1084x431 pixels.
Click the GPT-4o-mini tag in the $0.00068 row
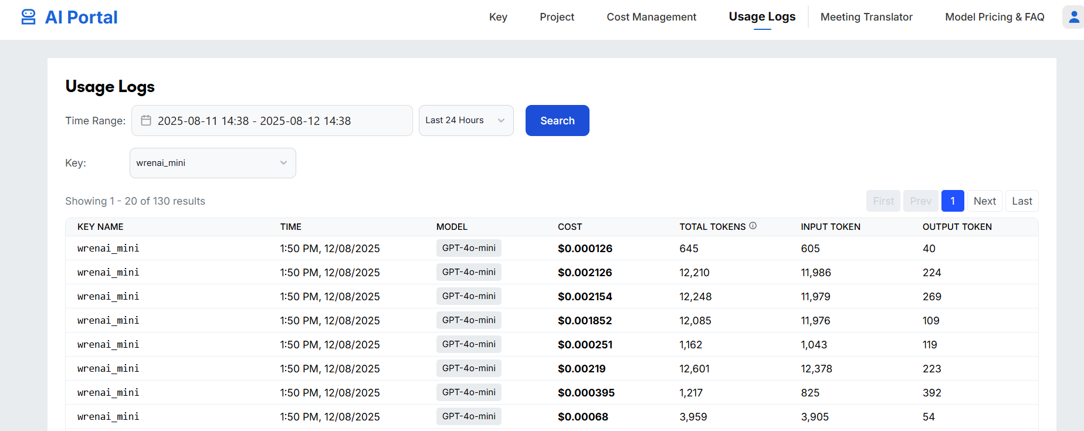click(469, 416)
